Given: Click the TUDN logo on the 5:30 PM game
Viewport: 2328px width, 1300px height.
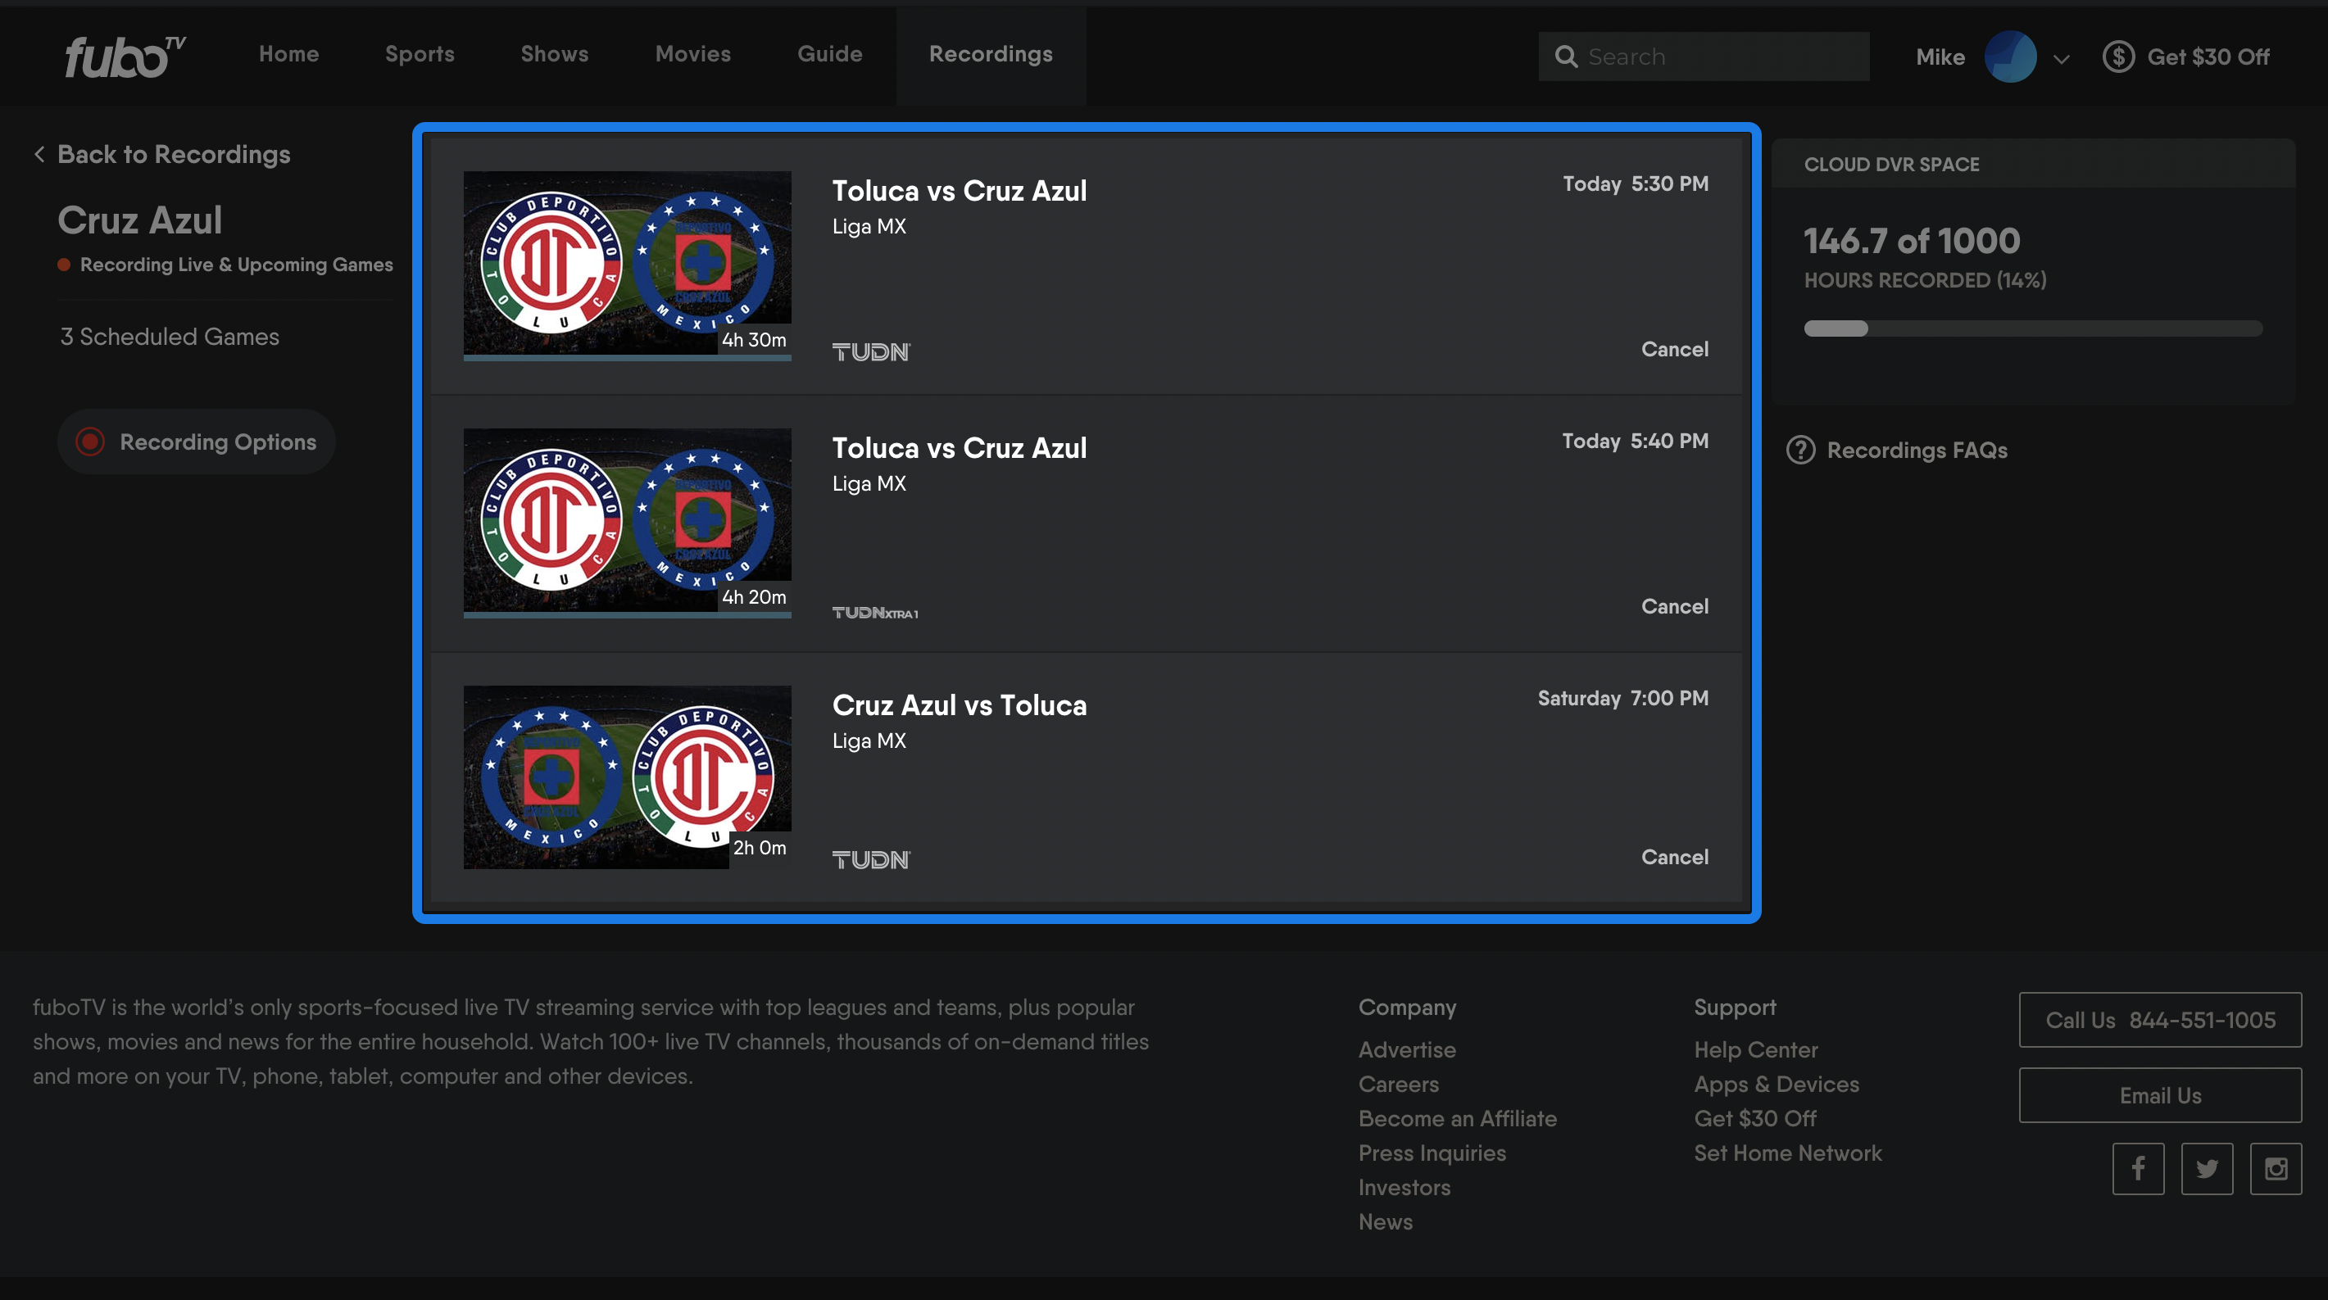Looking at the screenshot, I should pyautogui.click(x=871, y=351).
